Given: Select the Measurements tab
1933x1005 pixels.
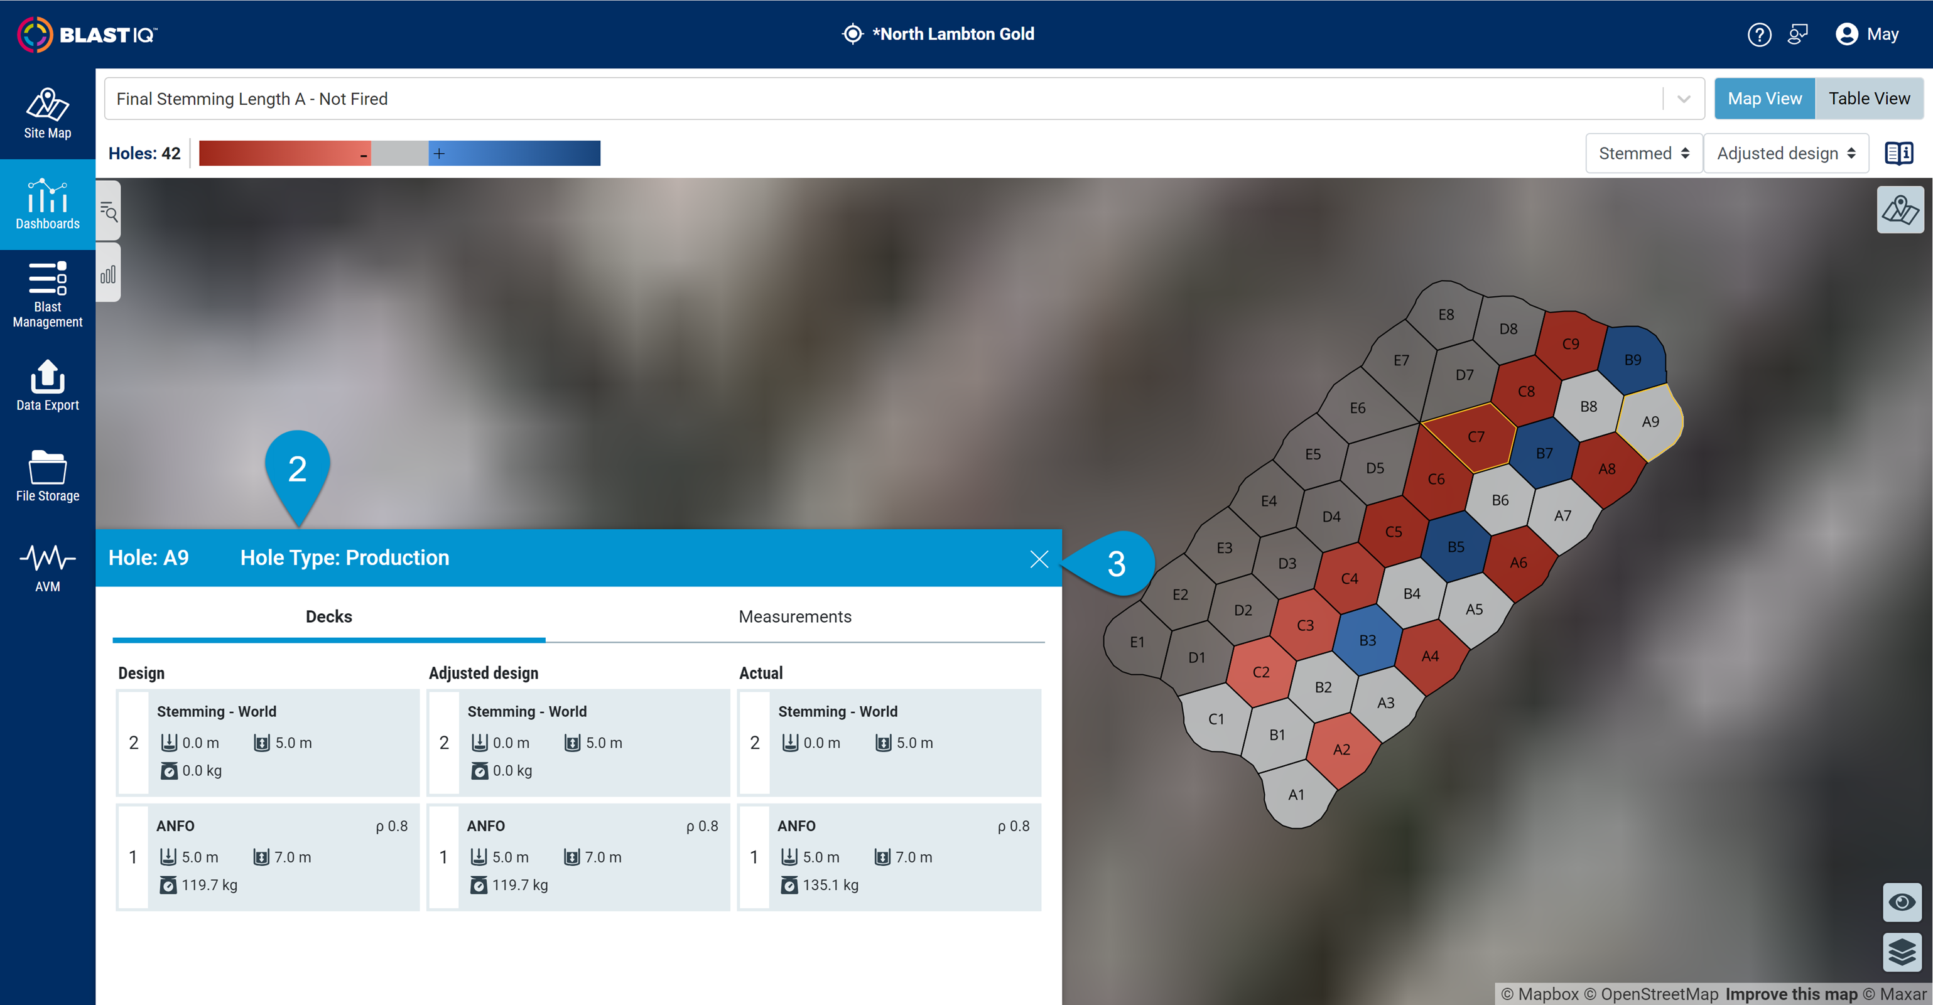Looking at the screenshot, I should click(x=794, y=616).
